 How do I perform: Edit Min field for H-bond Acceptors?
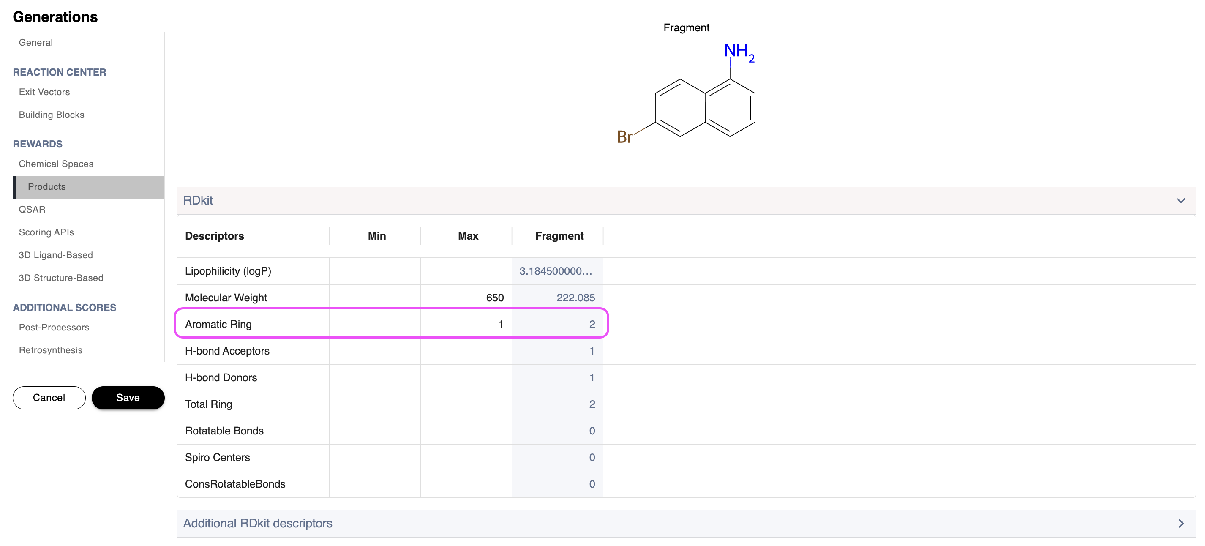pyautogui.click(x=375, y=351)
